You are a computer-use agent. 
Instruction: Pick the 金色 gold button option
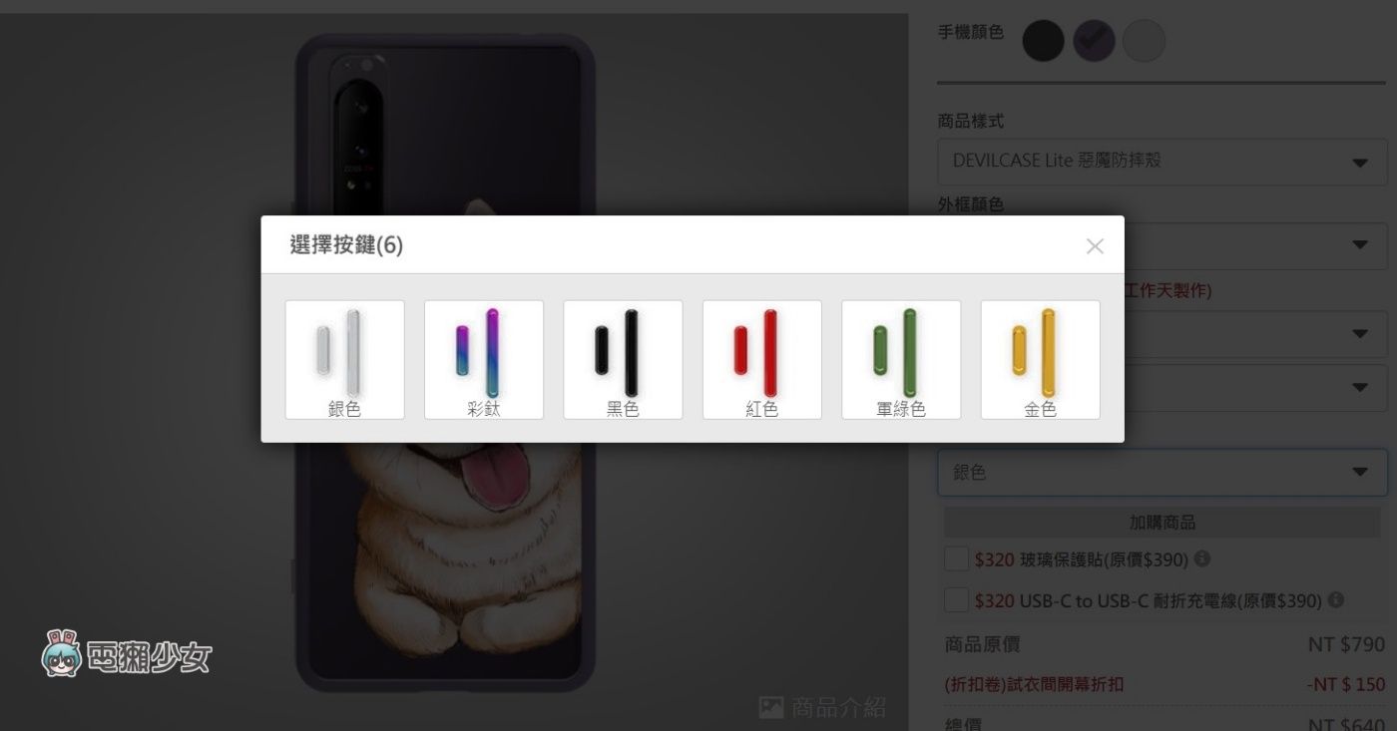(1041, 359)
